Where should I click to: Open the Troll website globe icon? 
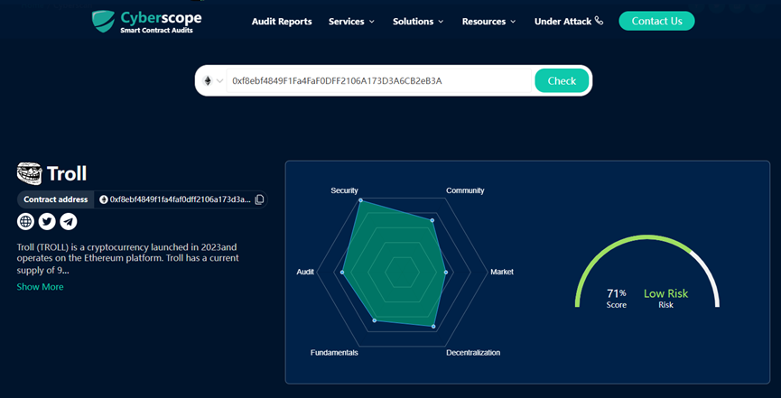[x=25, y=221]
